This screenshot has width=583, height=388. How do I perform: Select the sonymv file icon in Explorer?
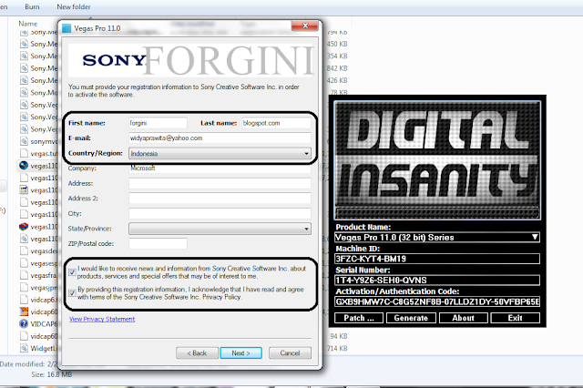point(24,141)
